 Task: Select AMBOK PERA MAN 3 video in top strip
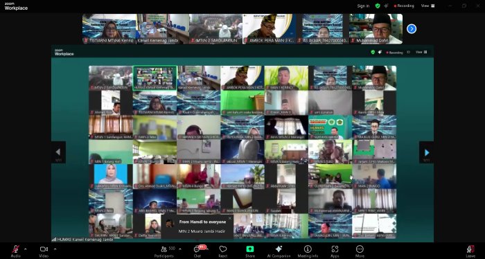tap(269, 29)
